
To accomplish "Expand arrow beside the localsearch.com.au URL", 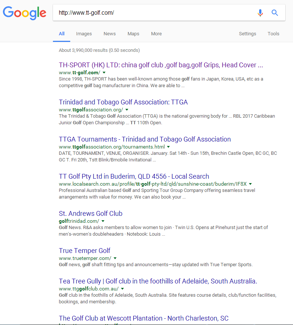I will (x=250, y=184).
